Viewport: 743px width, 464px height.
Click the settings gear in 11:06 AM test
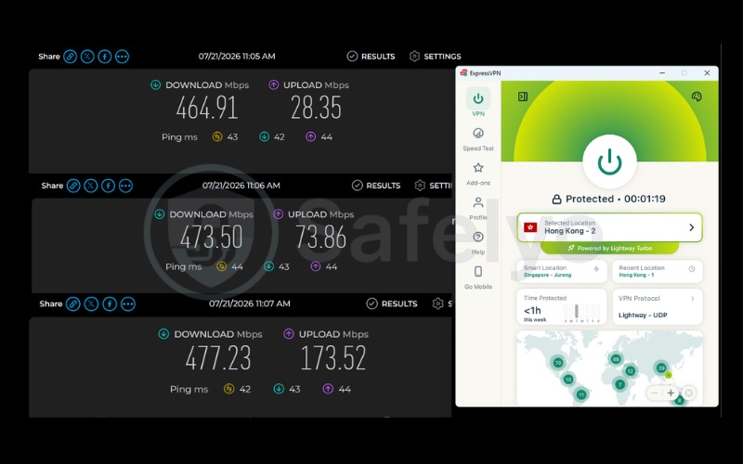(420, 186)
